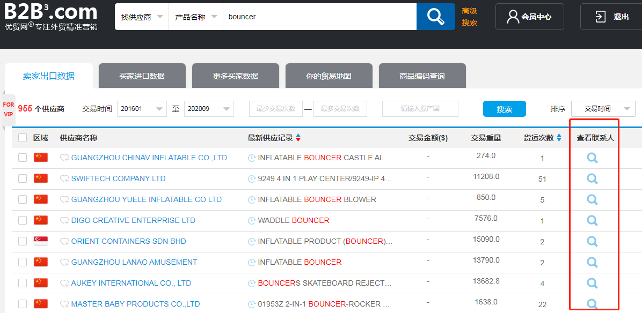Switch to 你的贸易地图 tab
Screen dimensions: 642x313
[x=329, y=76]
